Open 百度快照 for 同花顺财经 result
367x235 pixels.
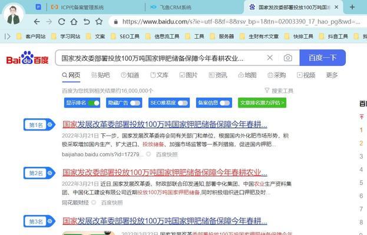112,203
